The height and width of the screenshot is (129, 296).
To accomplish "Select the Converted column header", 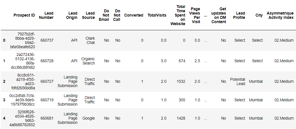I will click(134, 15).
